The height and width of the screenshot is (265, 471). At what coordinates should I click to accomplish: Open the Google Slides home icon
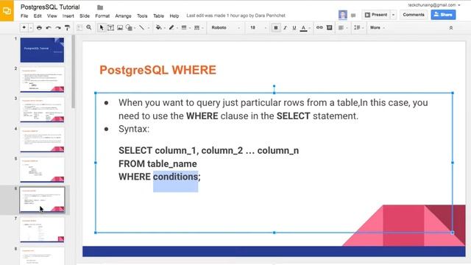tap(7, 11)
